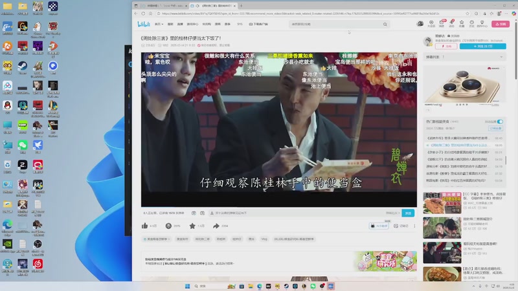Open the 收藏 favorites icon in the header
518x291 pixels.
(x=462, y=23)
